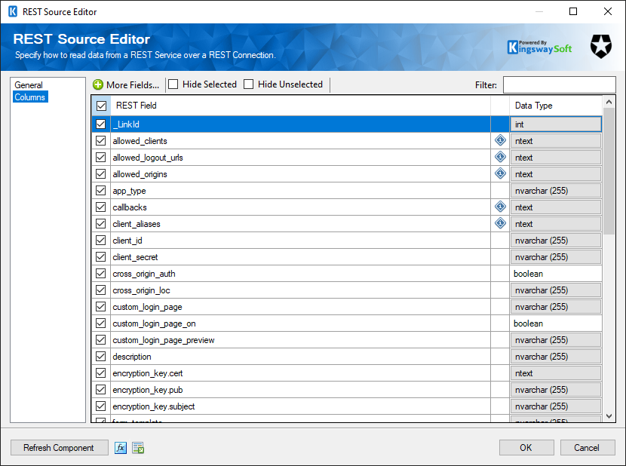Viewport: 626px width, 466px height.
Task: Select the encryption_key.pub field name
Action: [147, 390]
